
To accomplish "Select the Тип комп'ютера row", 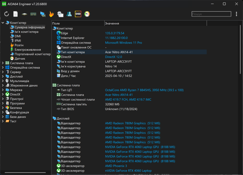I will pyautogui.click(x=132, y=52).
